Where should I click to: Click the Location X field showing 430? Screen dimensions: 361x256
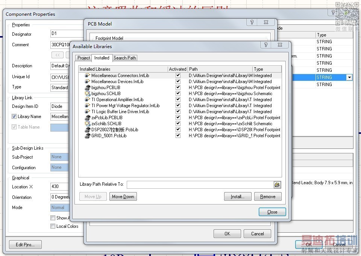59,186
